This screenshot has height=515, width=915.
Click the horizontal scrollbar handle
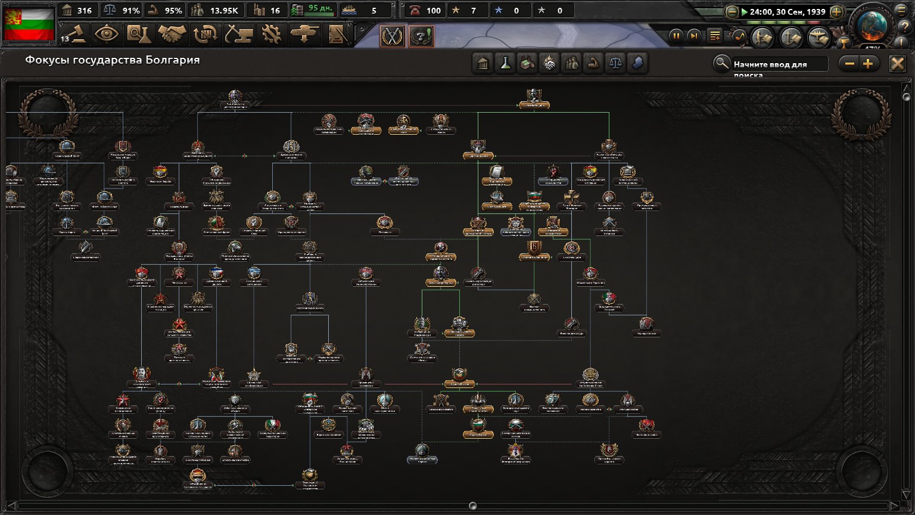[473, 506]
